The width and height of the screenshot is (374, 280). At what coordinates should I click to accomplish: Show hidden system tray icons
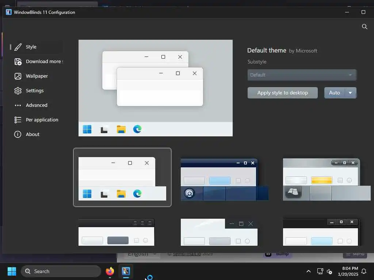pyautogui.click(x=308, y=271)
